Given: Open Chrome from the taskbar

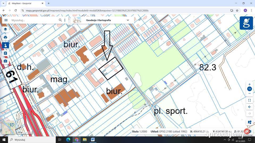Looking at the screenshot, I should pos(76,140).
